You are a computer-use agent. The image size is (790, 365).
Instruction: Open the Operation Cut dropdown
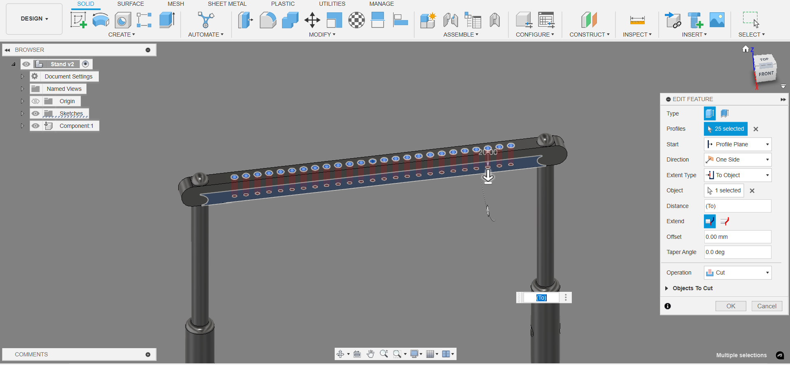point(738,273)
